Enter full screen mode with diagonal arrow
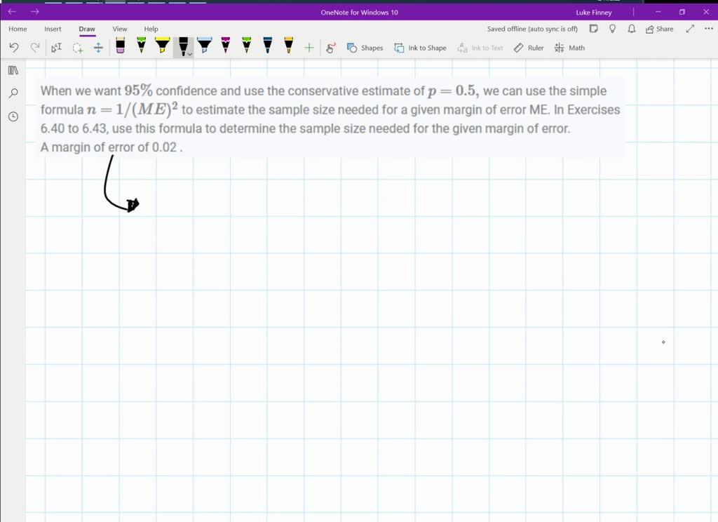This screenshot has width=718, height=522. tap(690, 29)
